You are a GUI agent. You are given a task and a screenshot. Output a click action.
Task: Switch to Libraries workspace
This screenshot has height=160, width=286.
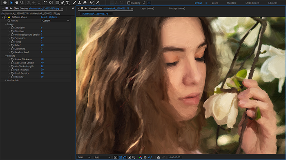coord(273,3)
